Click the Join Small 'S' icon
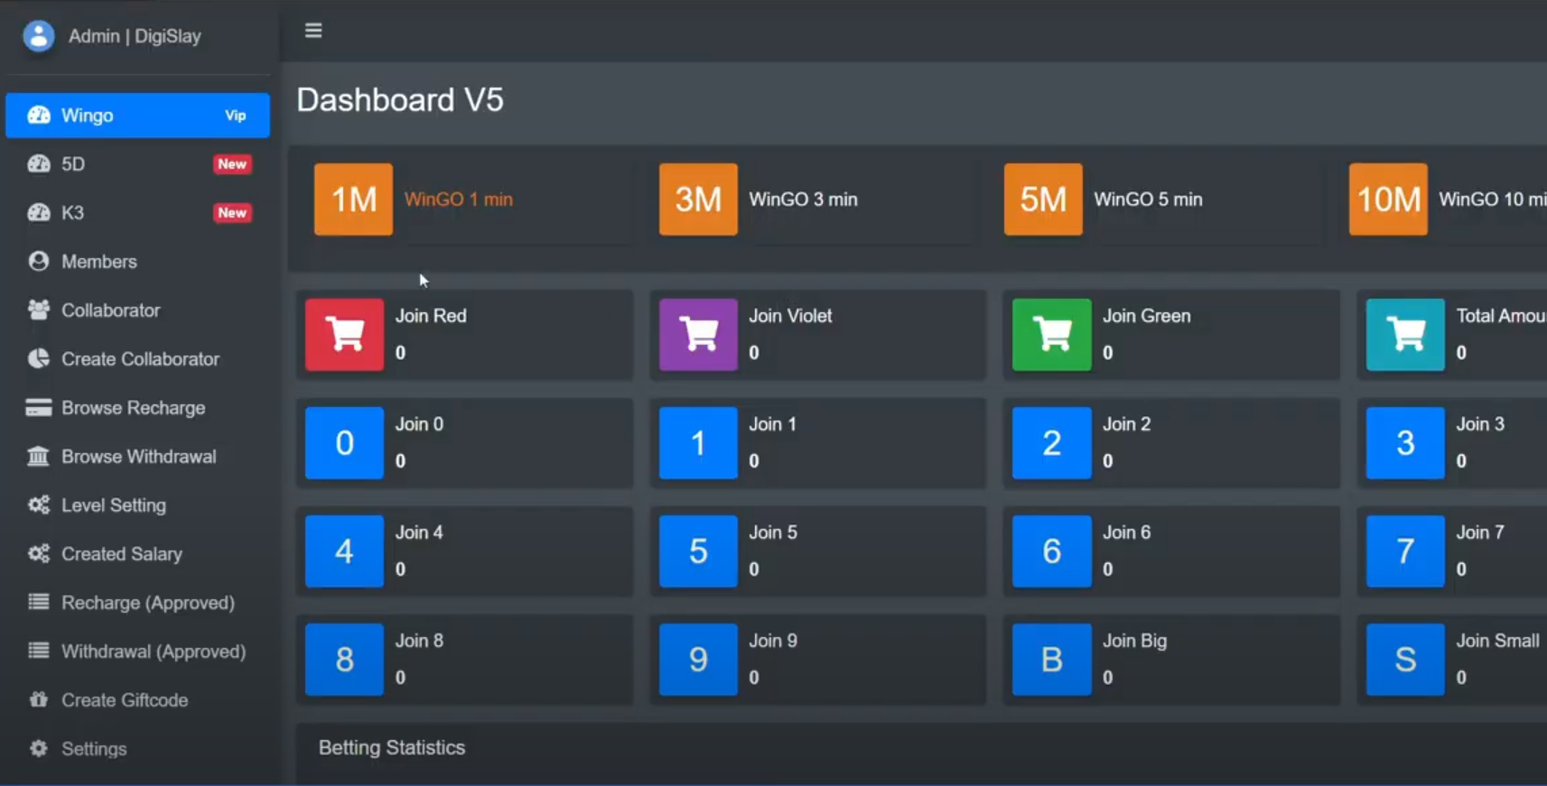1547x786 pixels. 1405,660
